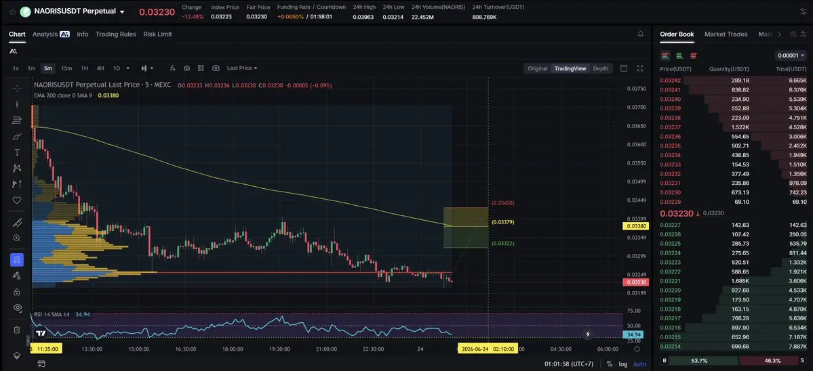Show only sell orders in order book
This screenshot has height=371, width=813.
click(x=693, y=56)
